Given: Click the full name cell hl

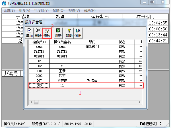Looking at the screenshot, I should [62, 85].
